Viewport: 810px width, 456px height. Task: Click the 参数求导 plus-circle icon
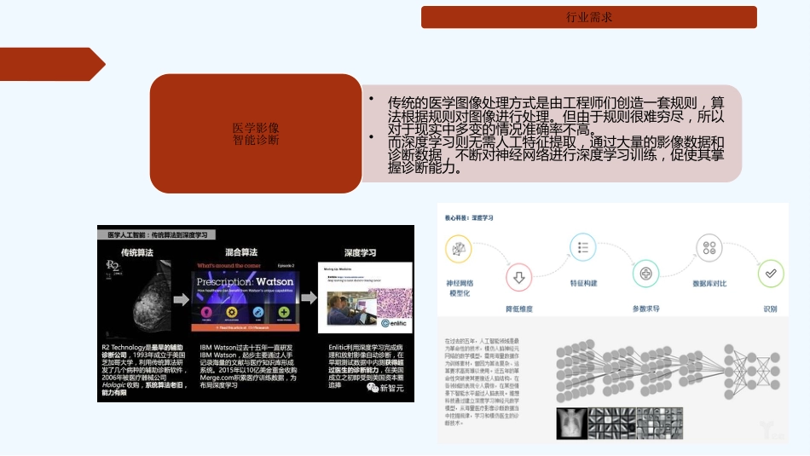click(645, 274)
